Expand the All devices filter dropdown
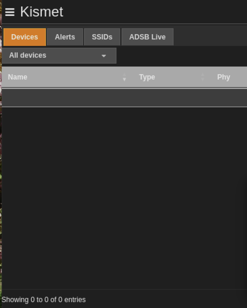247x308 pixels. [59, 55]
